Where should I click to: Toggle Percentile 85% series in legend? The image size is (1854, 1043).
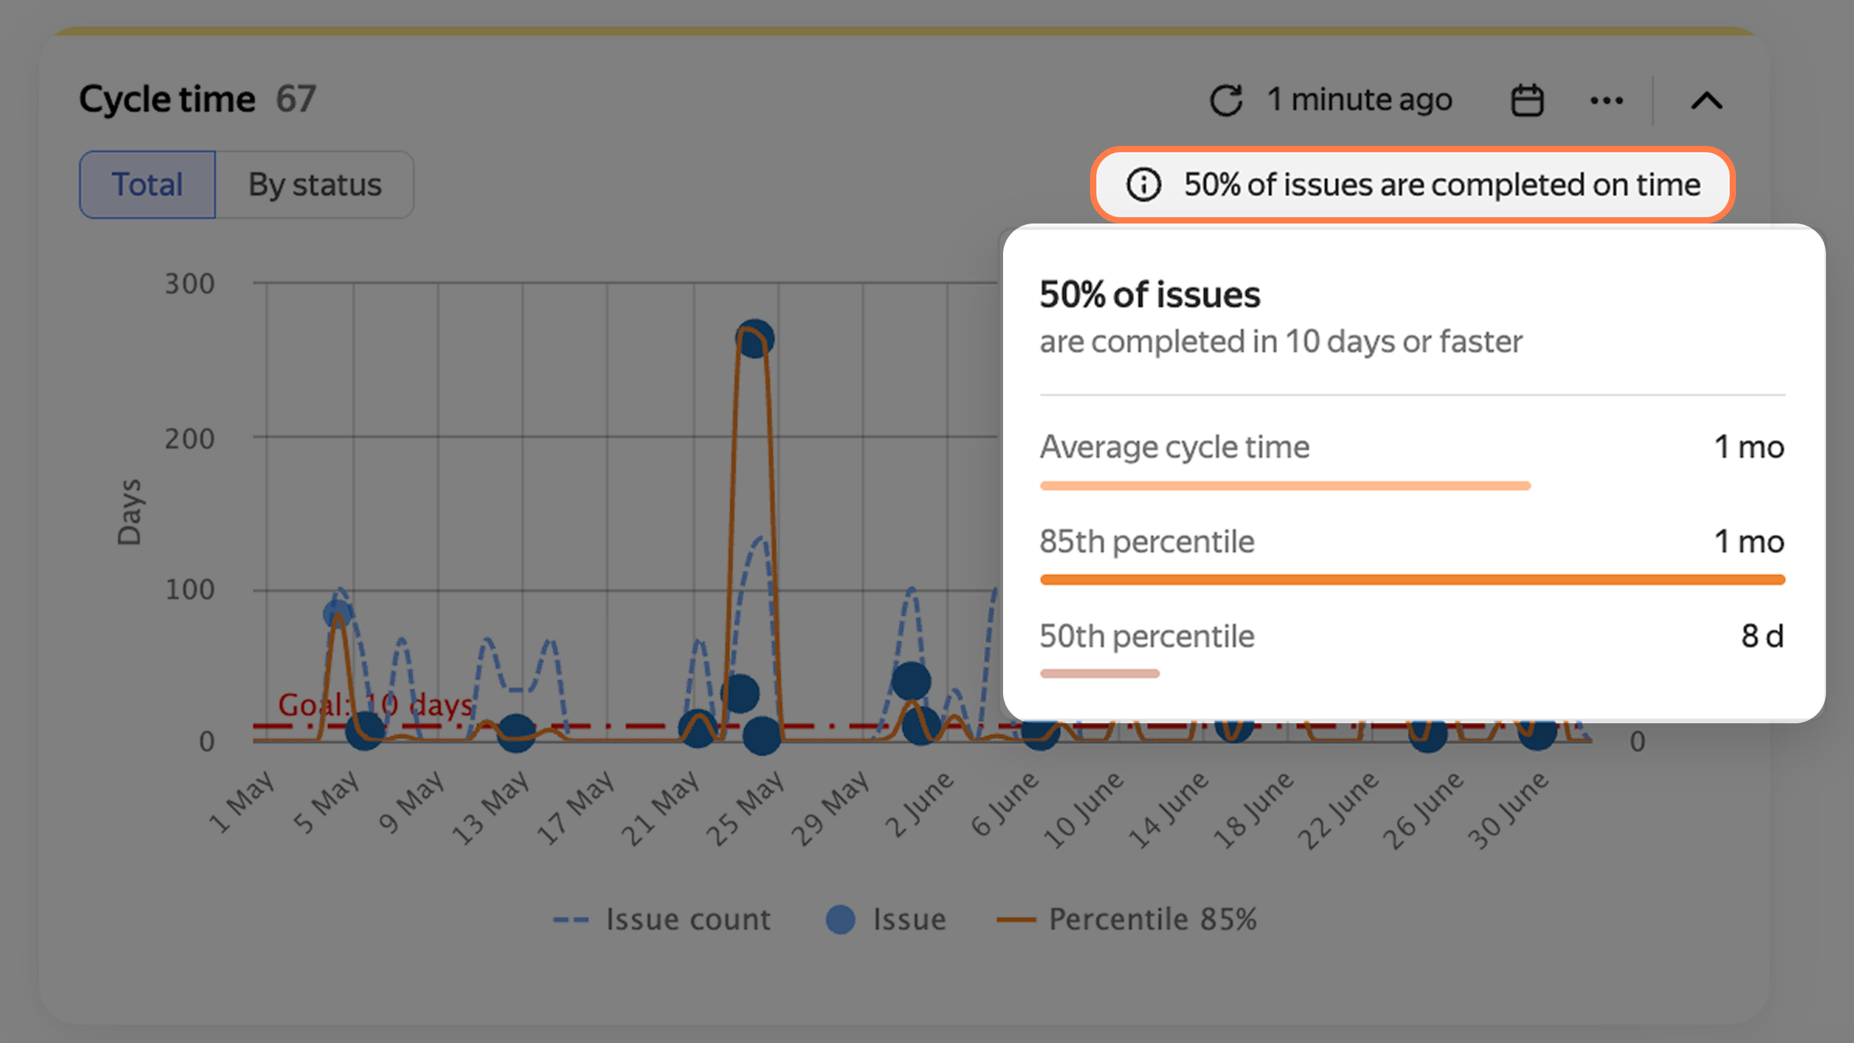point(1127,920)
